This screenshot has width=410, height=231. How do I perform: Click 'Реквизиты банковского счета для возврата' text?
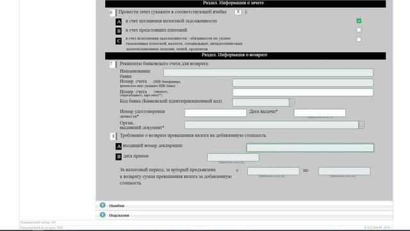pyautogui.click(x=164, y=64)
